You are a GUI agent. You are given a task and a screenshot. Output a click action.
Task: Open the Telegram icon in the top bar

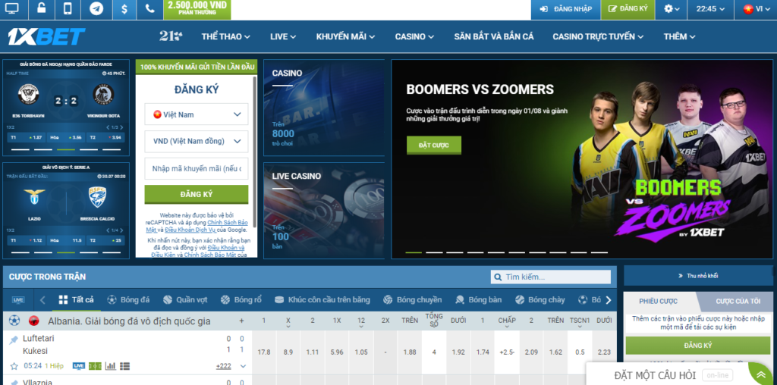[96, 8]
